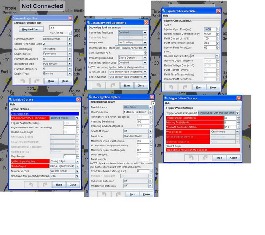Click Trigger Wheel Teeth value field
265x235 pixels.
coord(230,118)
